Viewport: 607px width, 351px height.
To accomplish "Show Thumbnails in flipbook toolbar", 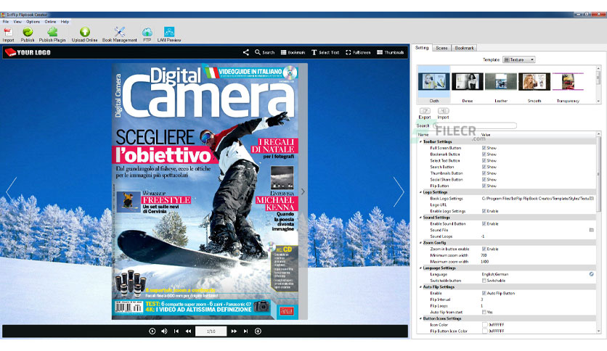I will 390,52.
